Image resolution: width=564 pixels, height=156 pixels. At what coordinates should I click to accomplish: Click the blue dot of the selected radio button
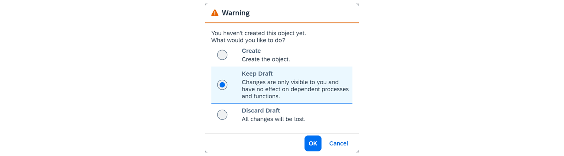[222, 85]
